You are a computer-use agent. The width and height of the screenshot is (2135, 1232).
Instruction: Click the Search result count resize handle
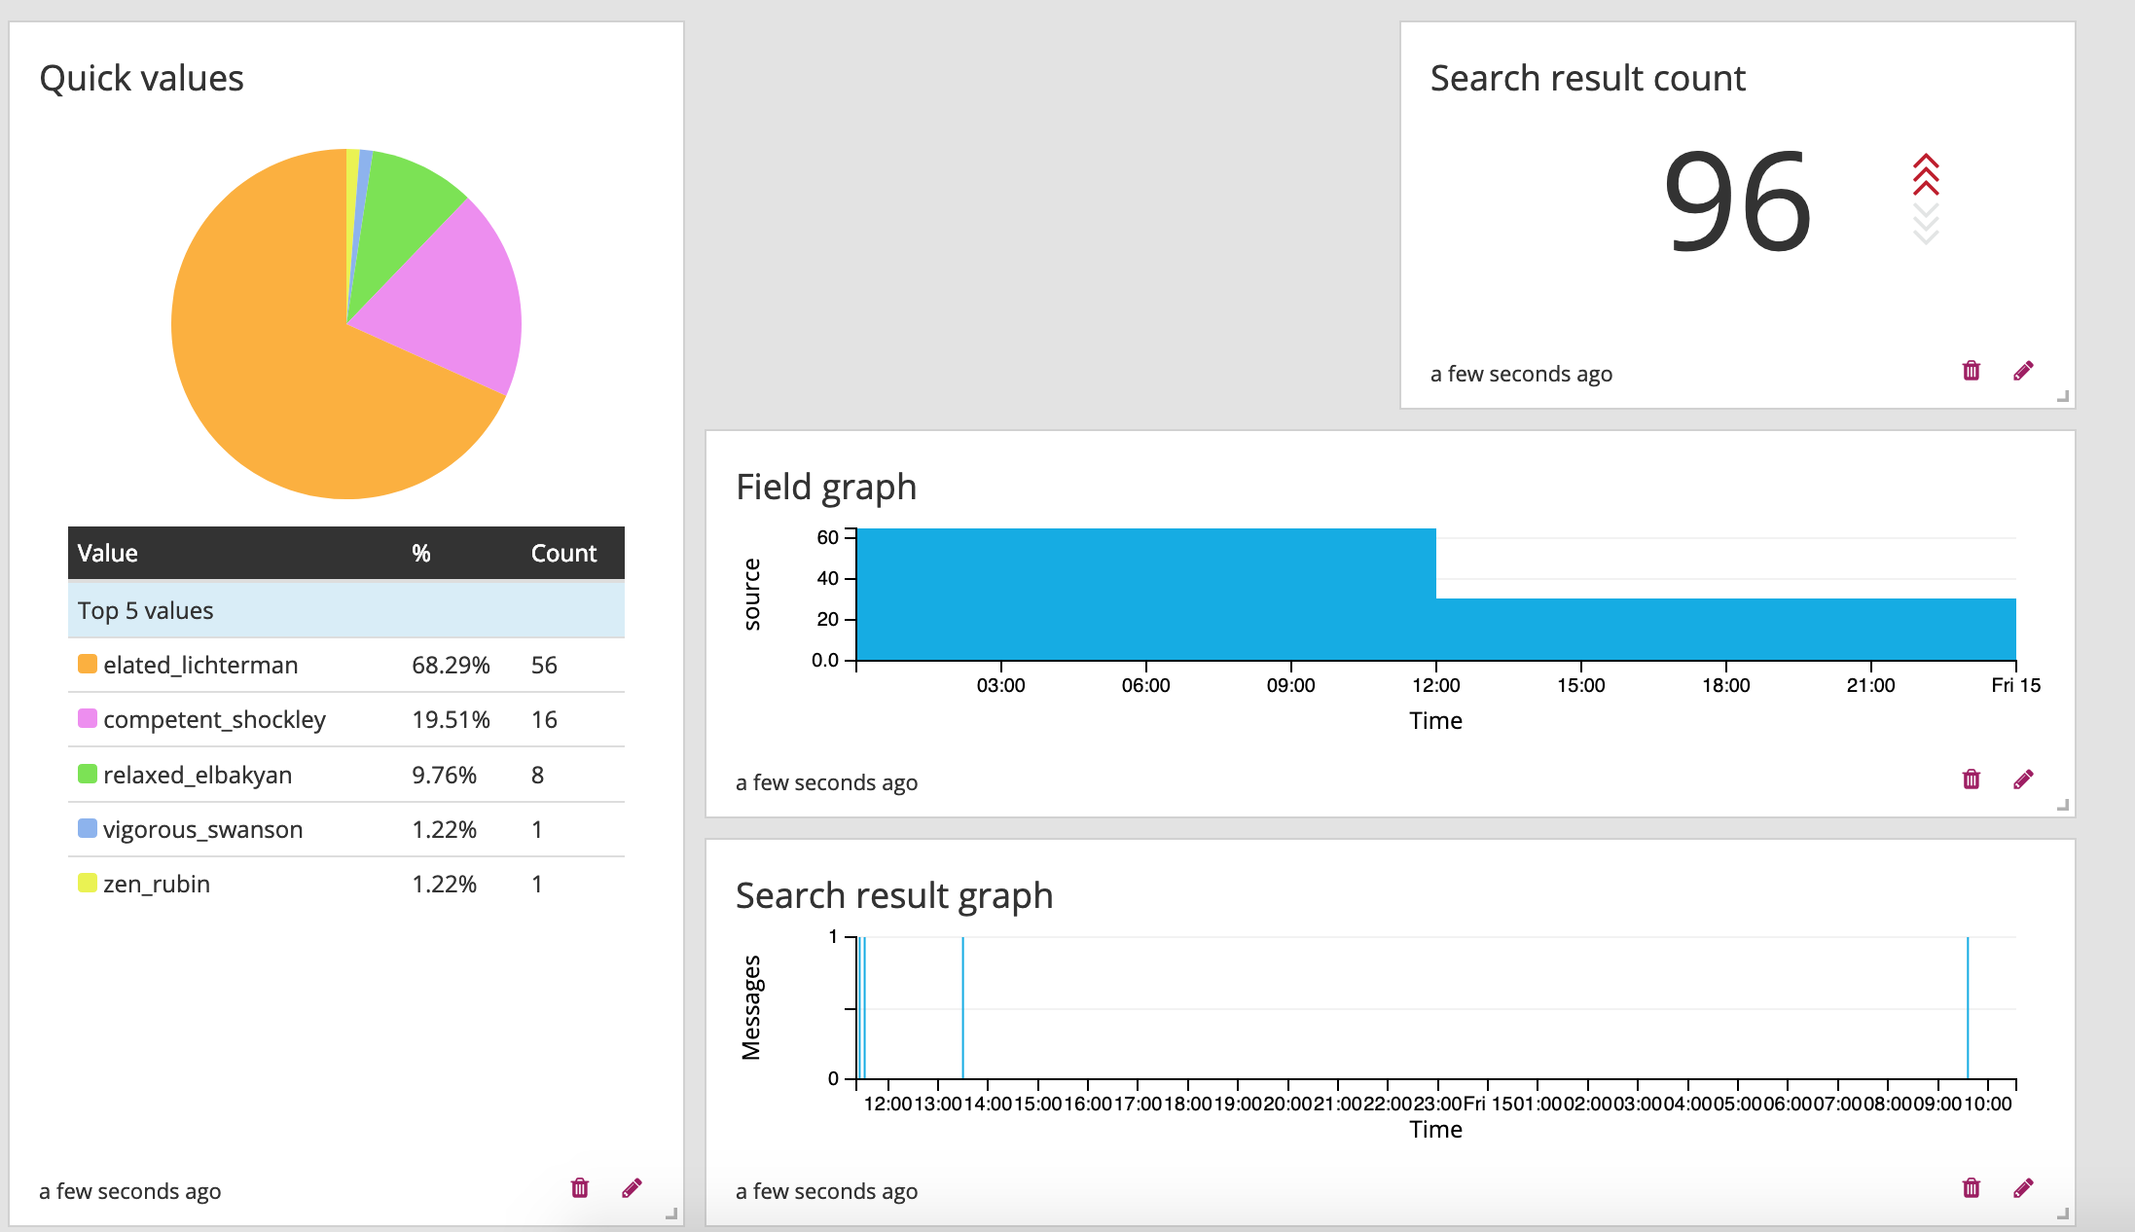point(2063,396)
